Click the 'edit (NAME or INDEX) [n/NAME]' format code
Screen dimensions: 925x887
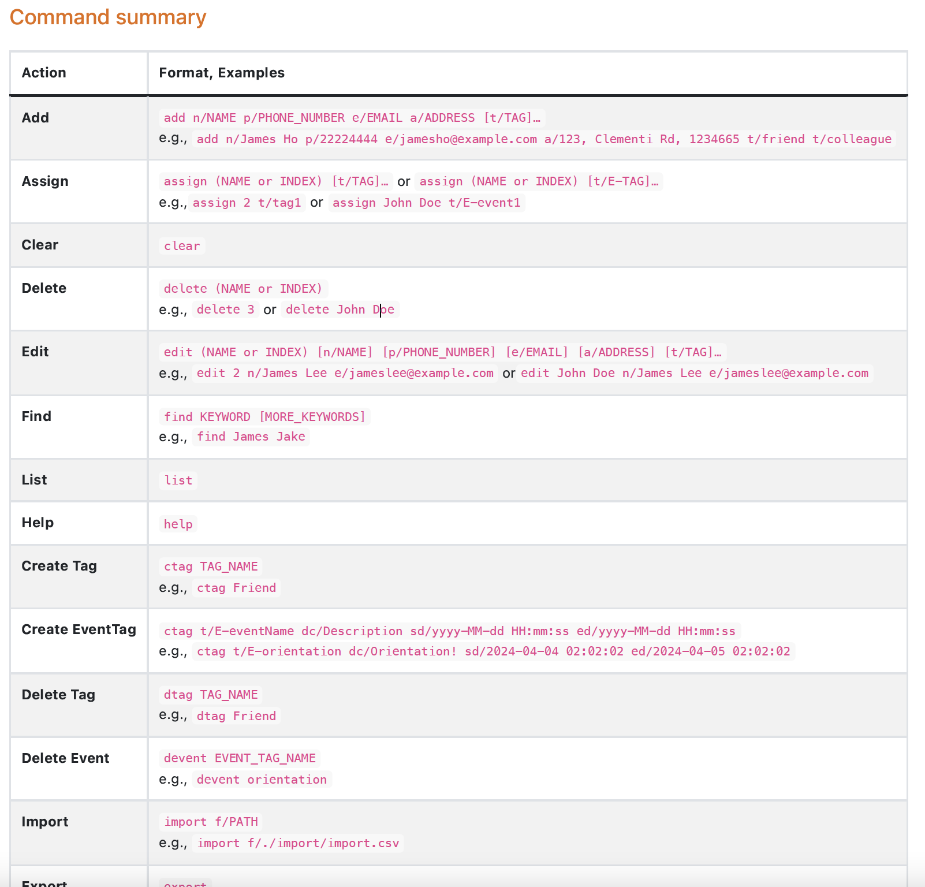pyautogui.click(x=443, y=352)
